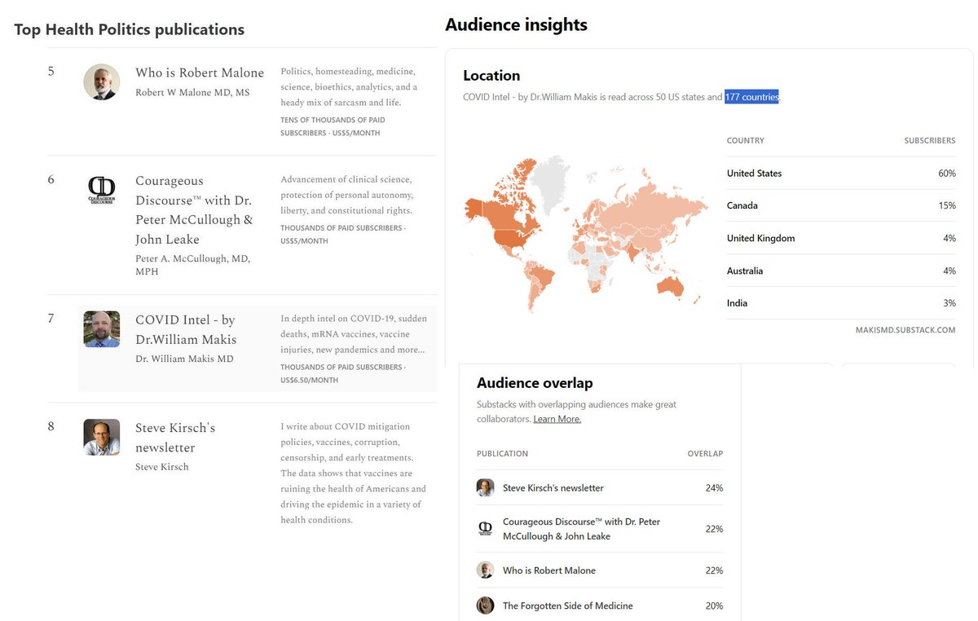Screen dimensions: 978x621
Task: Open 'Steve Kirsch's newsletter' title in rankings
Action: click(x=175, y=438)
